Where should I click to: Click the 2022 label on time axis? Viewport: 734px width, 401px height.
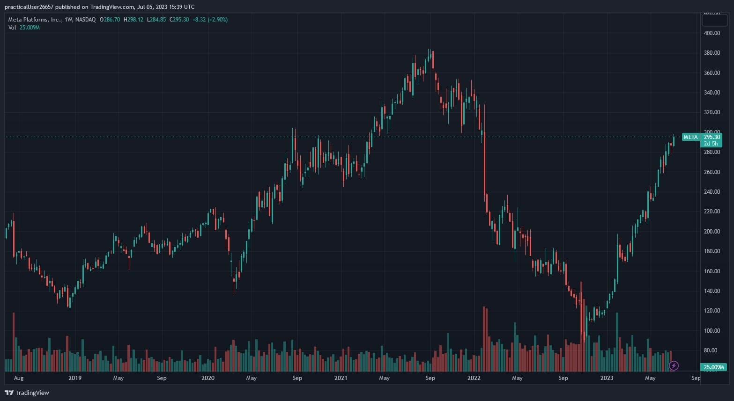[474, 378]
